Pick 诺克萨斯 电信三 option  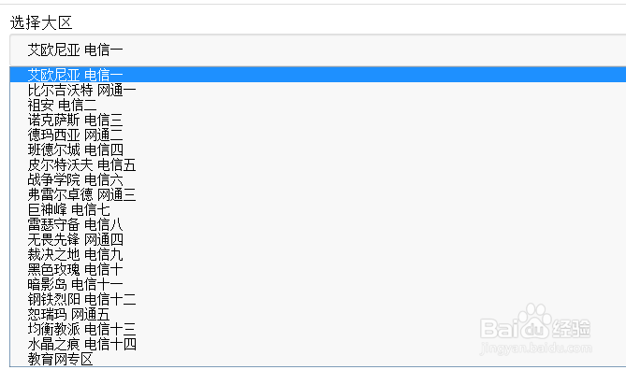318,120
